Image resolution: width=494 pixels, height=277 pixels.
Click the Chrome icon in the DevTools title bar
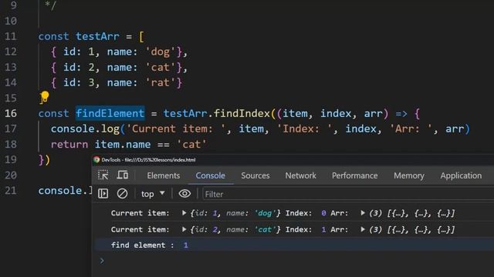pyautogui.click(x=96, y=160)
